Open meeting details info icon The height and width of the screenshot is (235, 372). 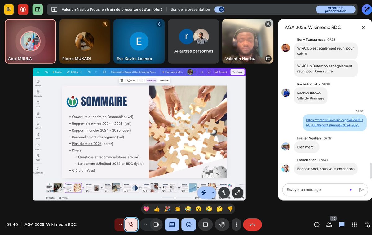click(317, 224)
